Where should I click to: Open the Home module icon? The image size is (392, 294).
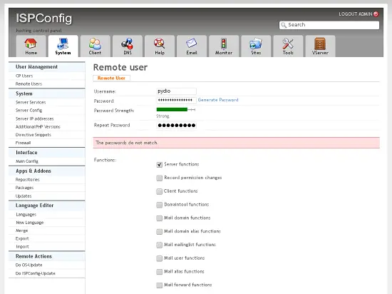(31, 44)
